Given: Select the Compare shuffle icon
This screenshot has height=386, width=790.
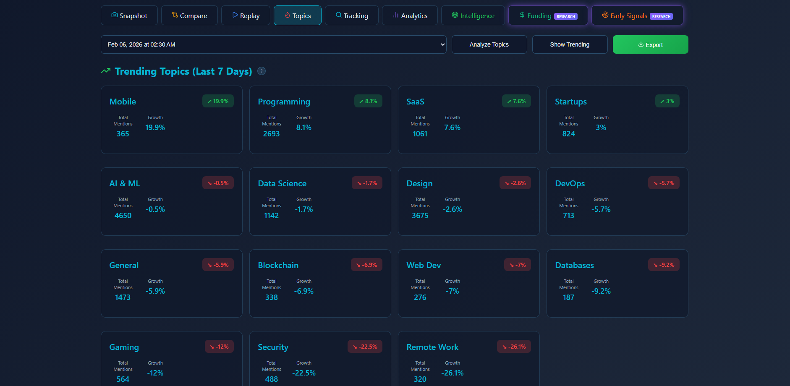Looking at the screenshot, I should click(x=173, y=15).
